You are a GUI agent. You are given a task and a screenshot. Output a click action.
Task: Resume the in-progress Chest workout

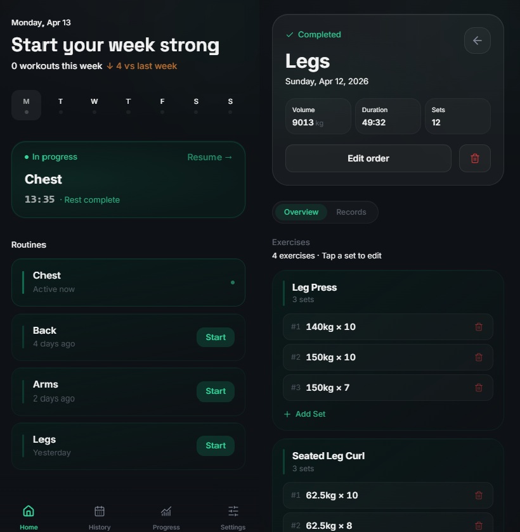209,157
